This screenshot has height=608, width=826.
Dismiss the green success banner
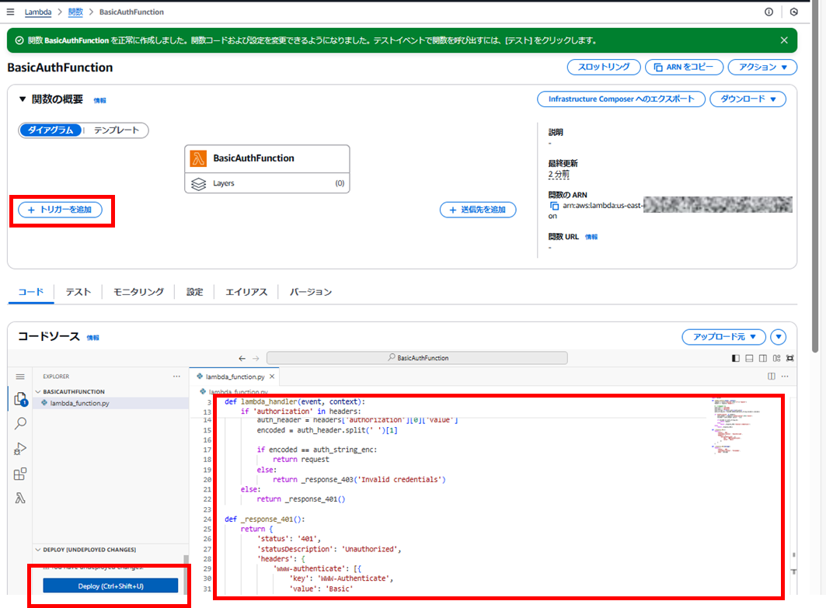pos(784,40)
